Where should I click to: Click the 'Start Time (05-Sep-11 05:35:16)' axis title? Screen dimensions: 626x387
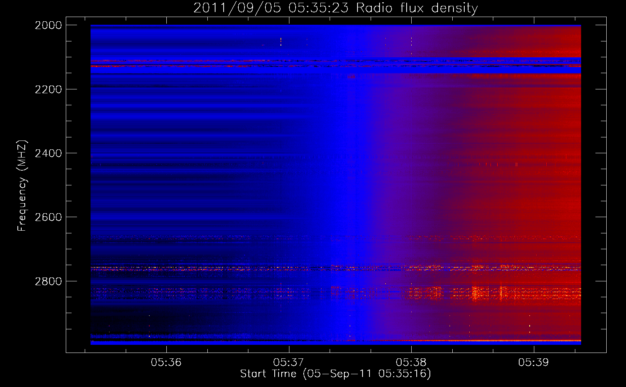pyautogui.click(x=335, y=374)
